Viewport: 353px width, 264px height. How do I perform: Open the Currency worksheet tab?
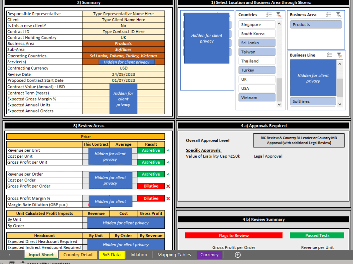209,254
